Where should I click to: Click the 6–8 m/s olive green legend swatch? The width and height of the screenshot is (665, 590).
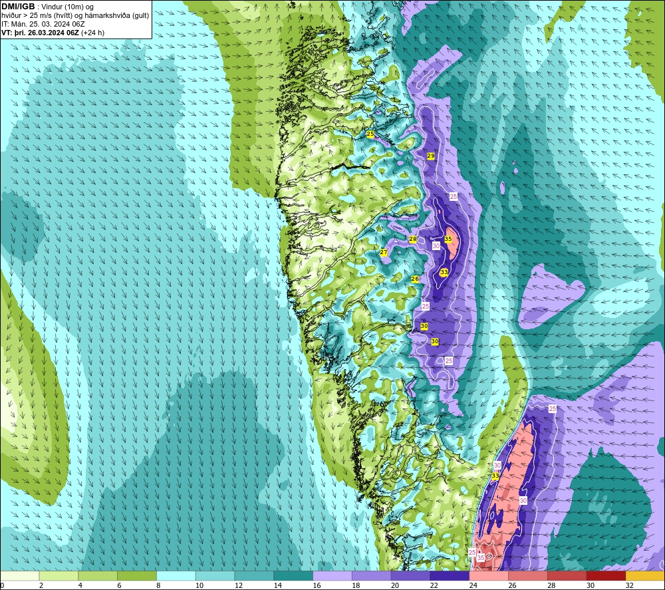pos(137,575)
